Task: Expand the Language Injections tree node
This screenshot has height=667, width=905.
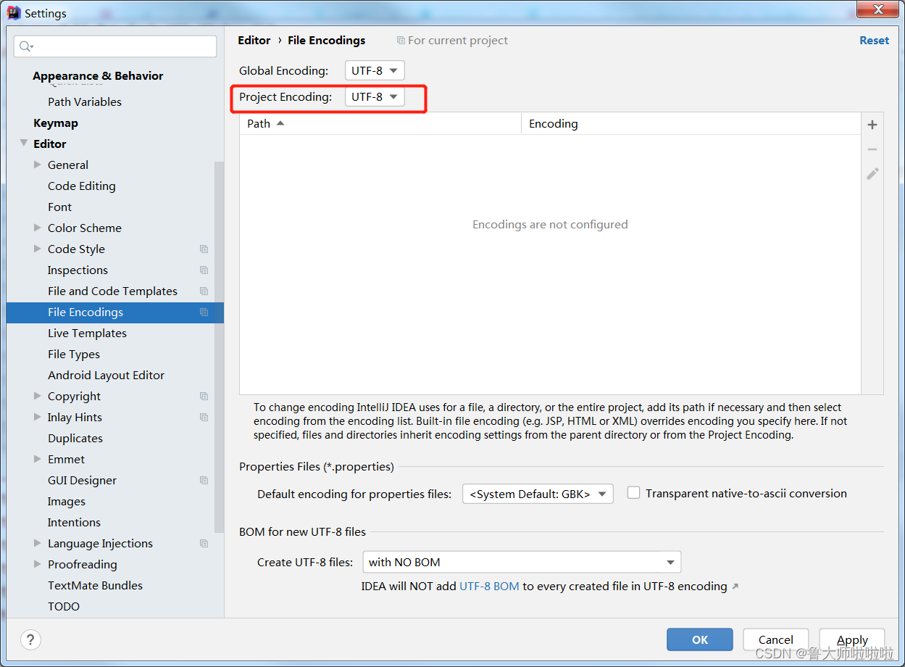Action: (x=38, y=543)
